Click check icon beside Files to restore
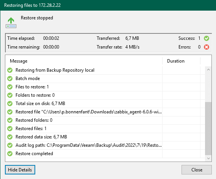This screenshot has width=216, height=179. [x=10, y=87]
